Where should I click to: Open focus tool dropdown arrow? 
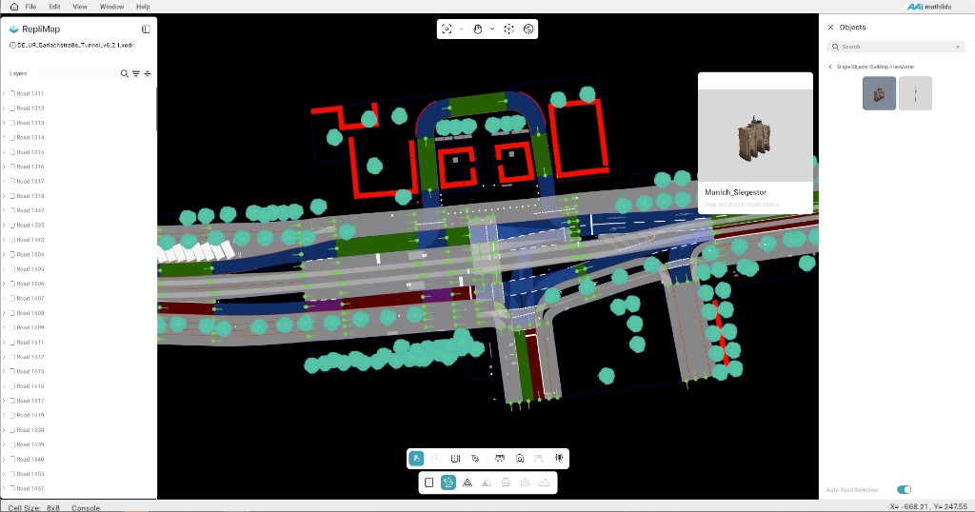(x=461, y=30)
